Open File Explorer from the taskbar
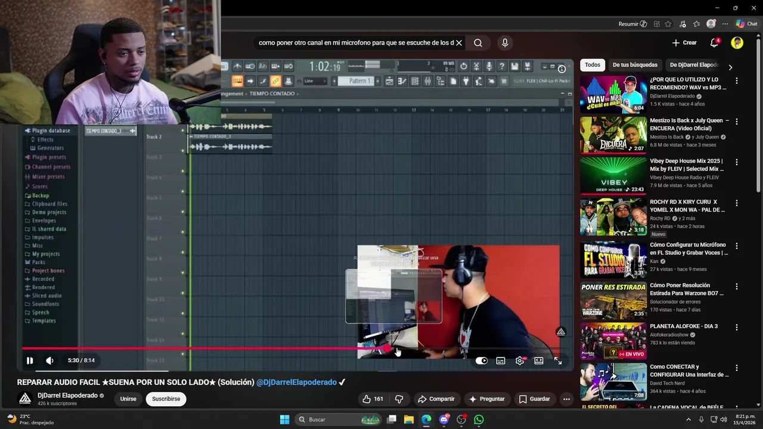 (x=409, y=419)
